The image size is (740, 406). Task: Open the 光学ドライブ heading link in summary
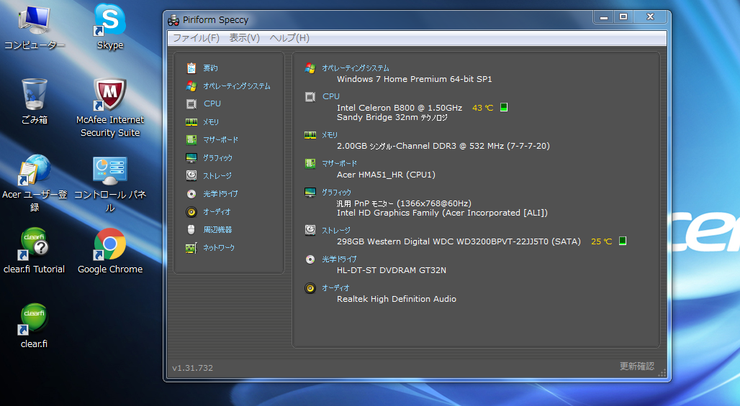339,259
